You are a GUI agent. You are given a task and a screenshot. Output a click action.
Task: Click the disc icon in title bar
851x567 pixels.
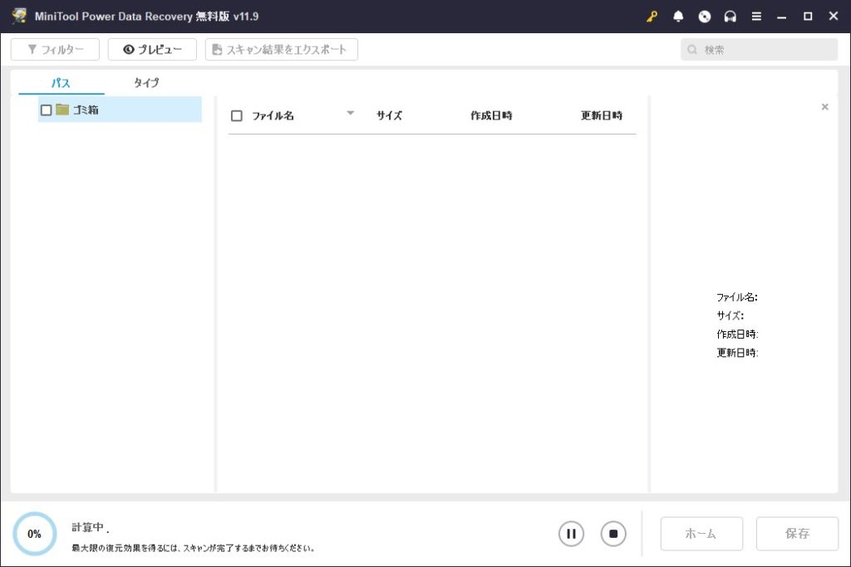705,17
